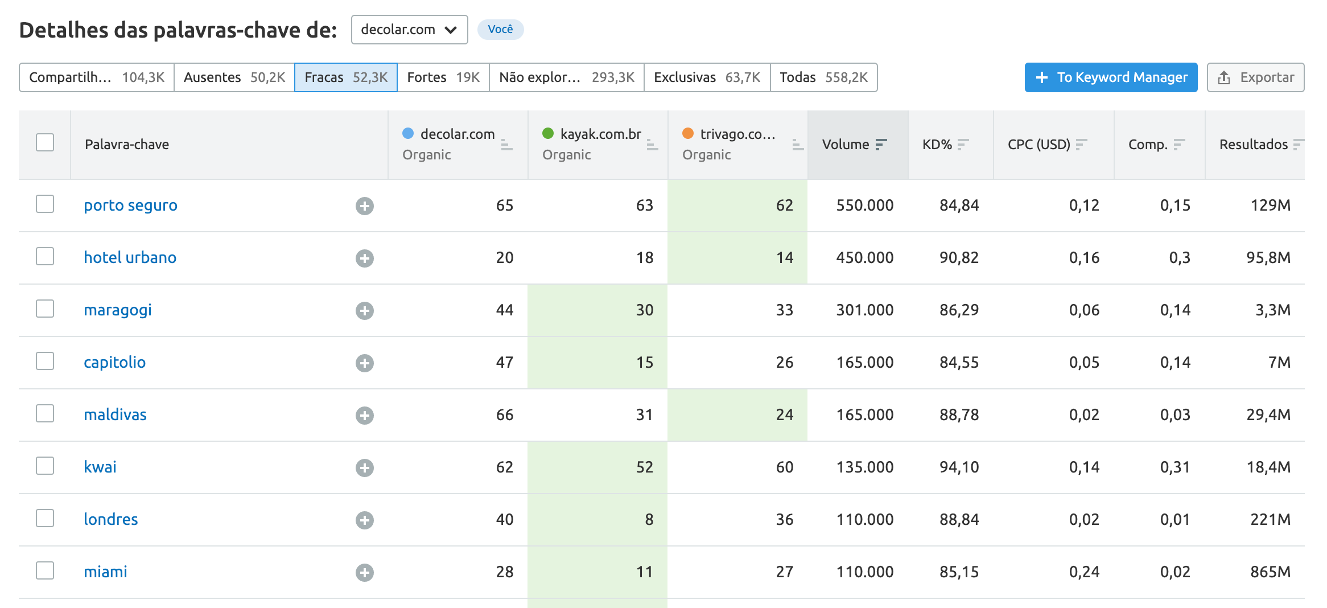Screen dimensions: 1327x608
Task: Click maldivas Comp. value 0,03
Action: point(1175,415)
